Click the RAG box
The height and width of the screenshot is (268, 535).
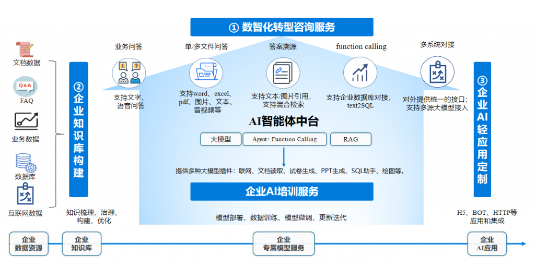click(x=351, y=139)
